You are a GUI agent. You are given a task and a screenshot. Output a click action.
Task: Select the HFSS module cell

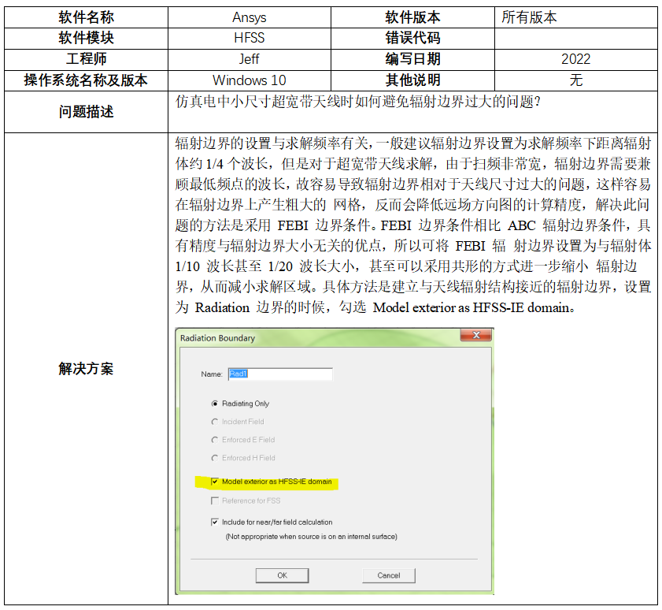point(249,38)
